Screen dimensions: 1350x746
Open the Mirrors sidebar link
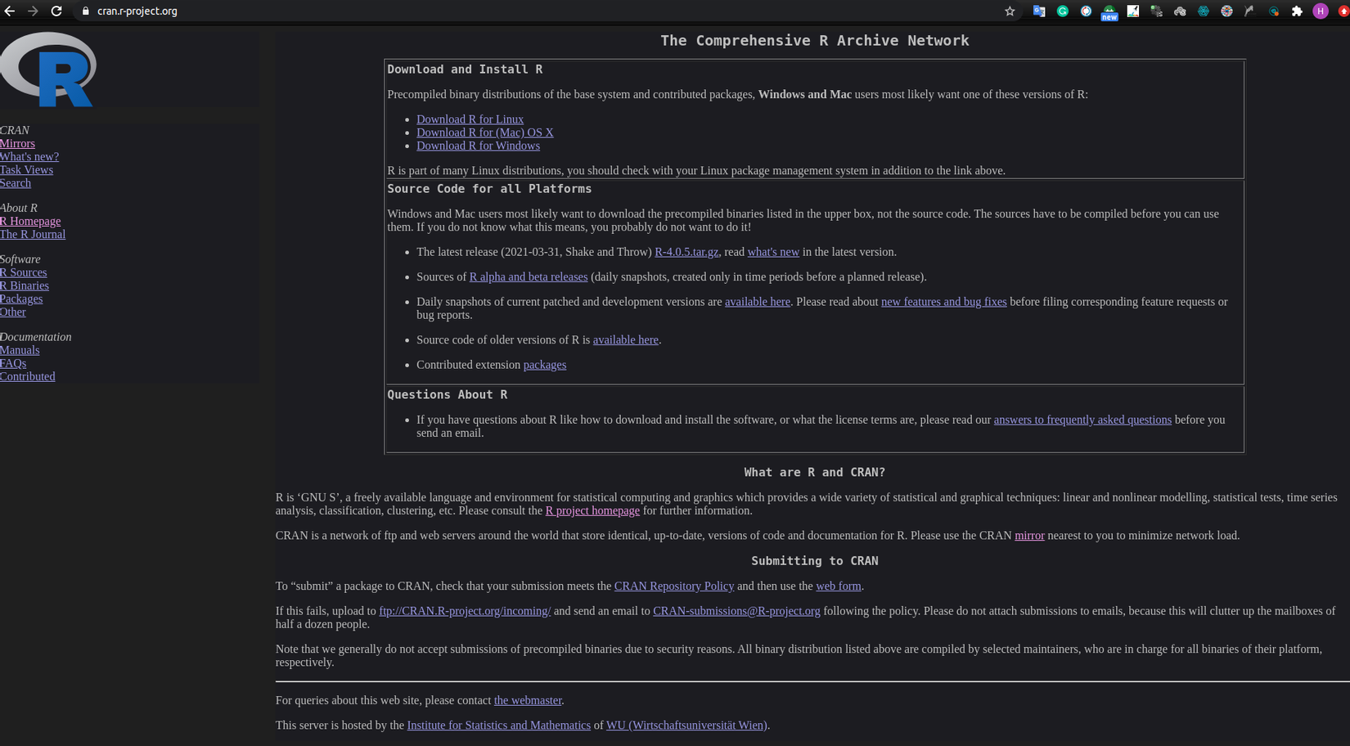[17, 144]
